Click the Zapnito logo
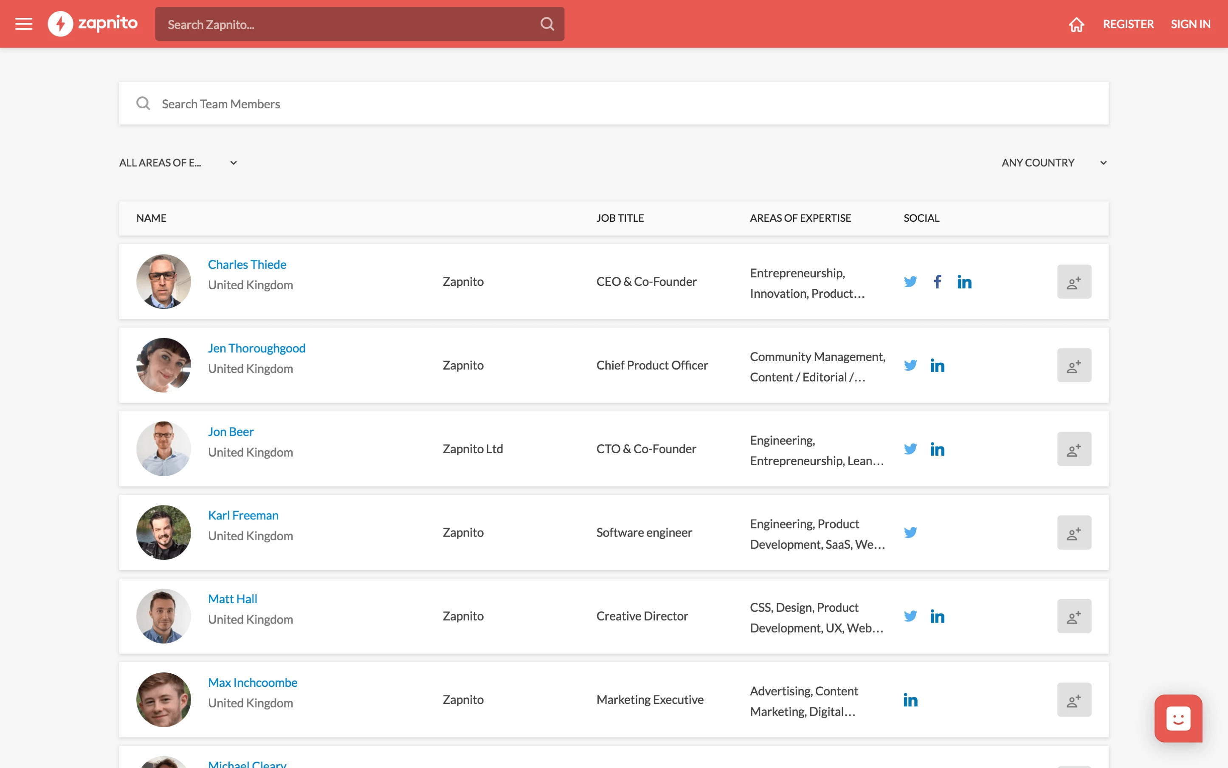The height and width of the screenshot is (768, 1228). click(x=93, y=24)
